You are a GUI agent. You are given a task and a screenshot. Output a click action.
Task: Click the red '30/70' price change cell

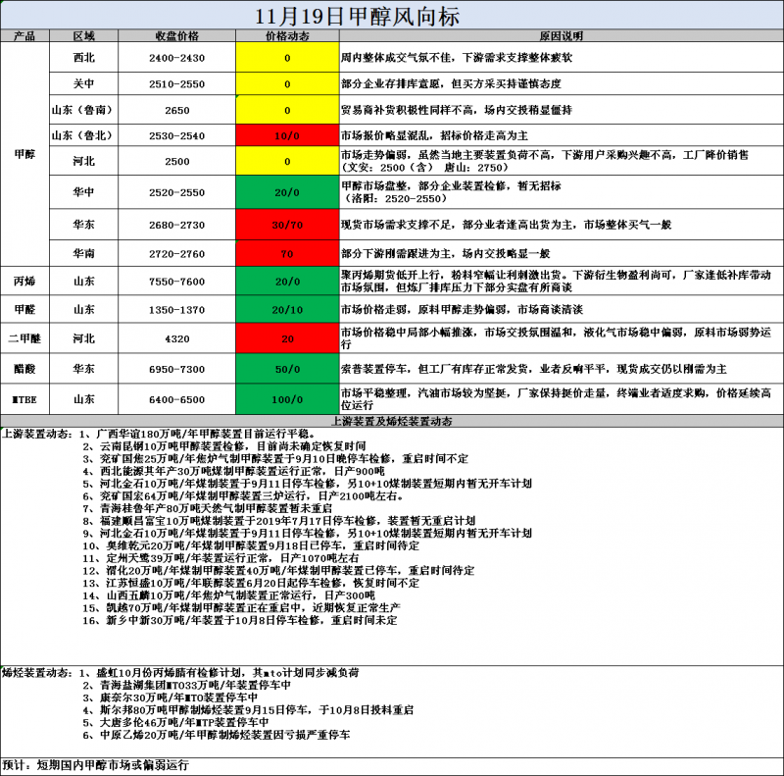[x=287, y=225]
